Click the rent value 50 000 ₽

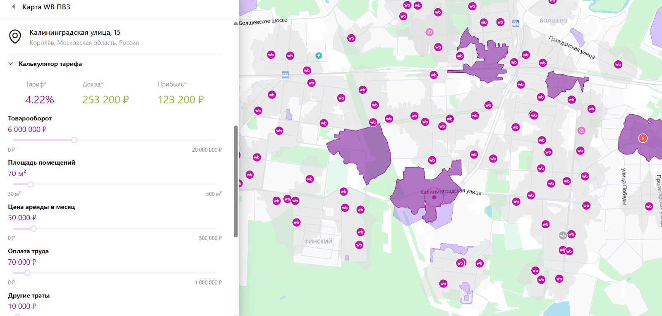(22, 218)
